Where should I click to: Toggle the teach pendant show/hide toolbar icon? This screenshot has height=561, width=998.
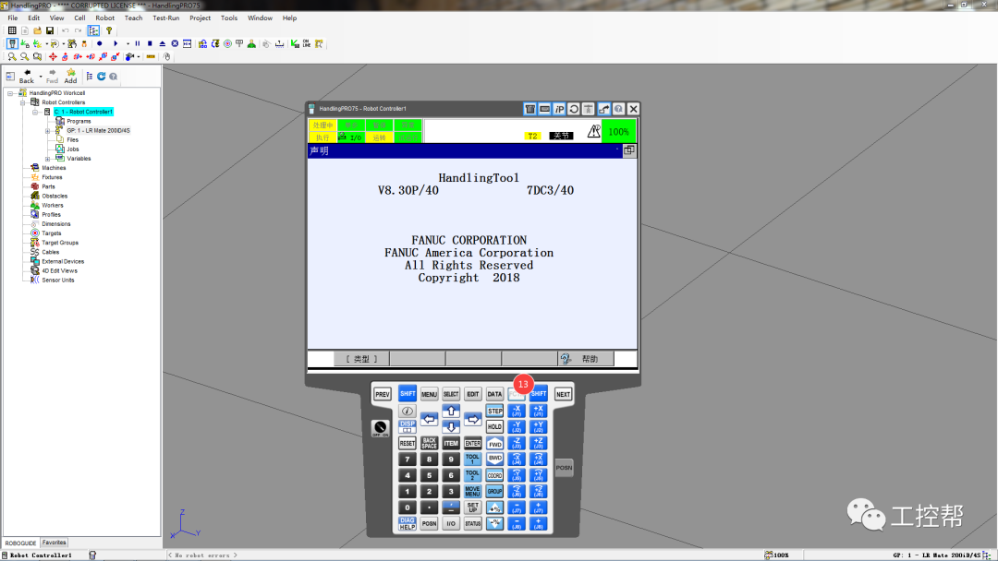pos(12,44)
